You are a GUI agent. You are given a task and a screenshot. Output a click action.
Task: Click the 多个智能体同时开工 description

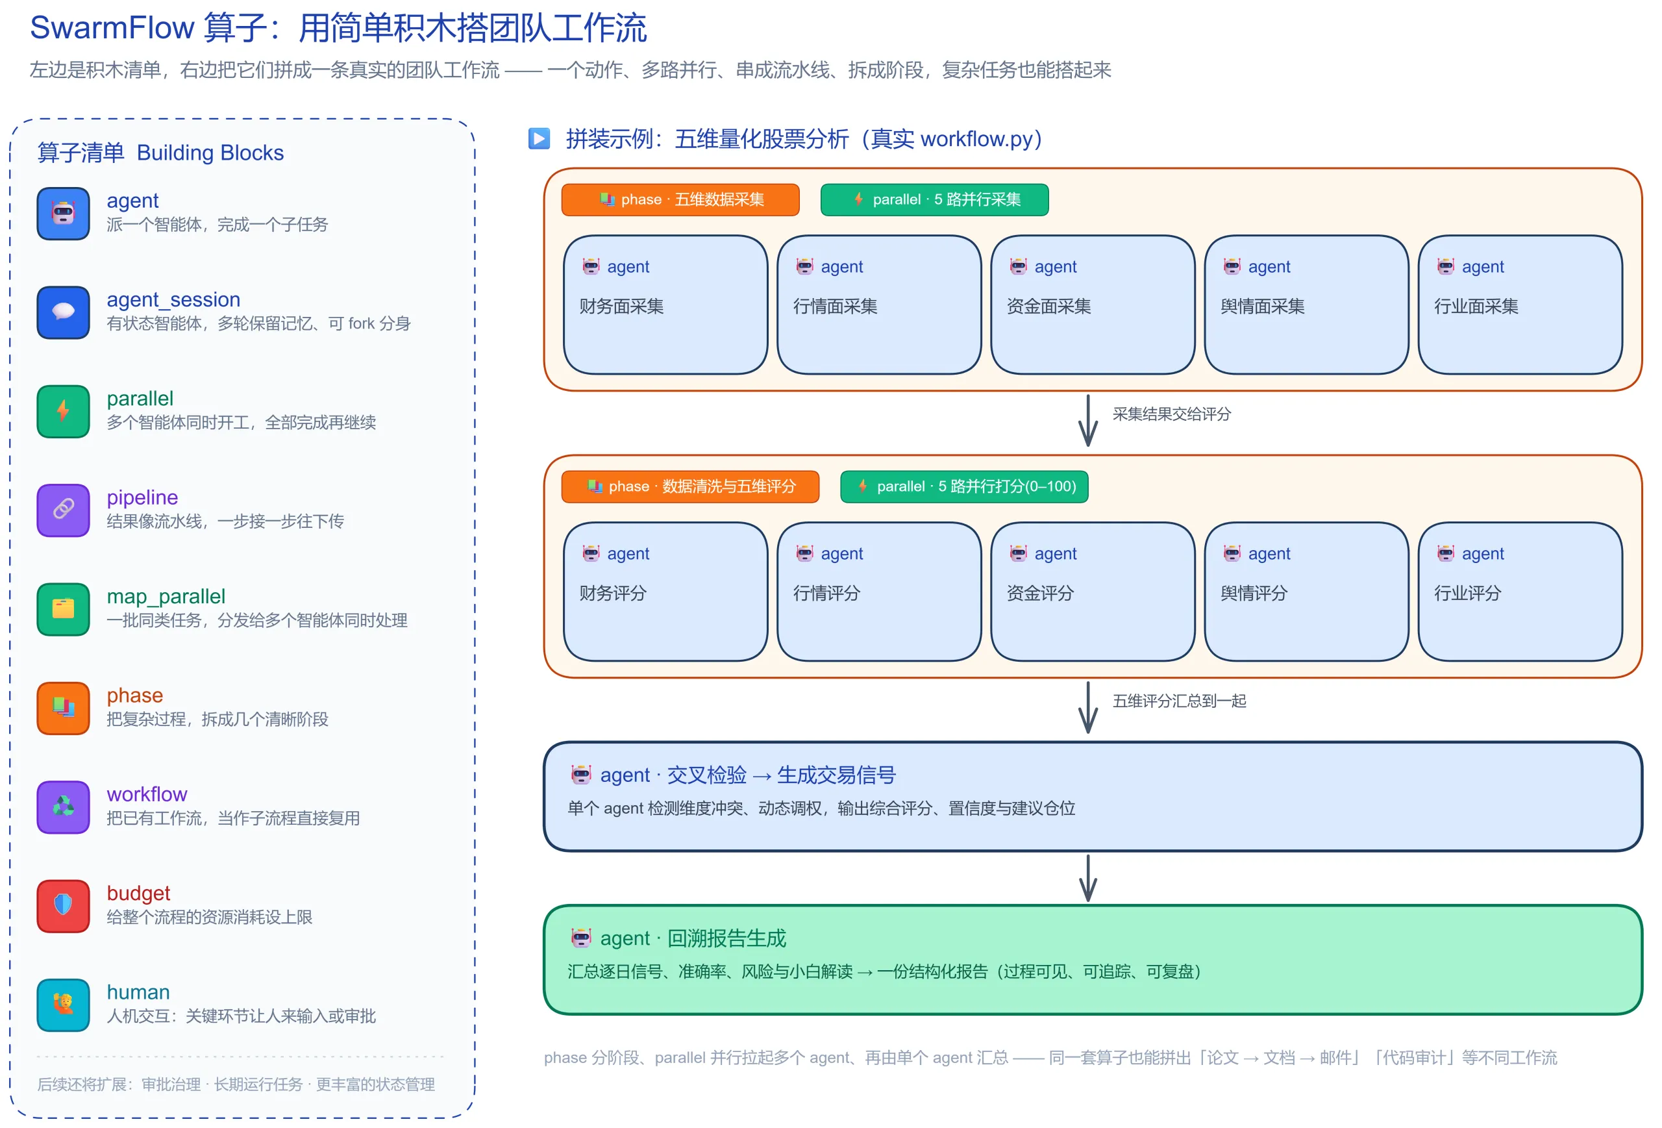241,422
